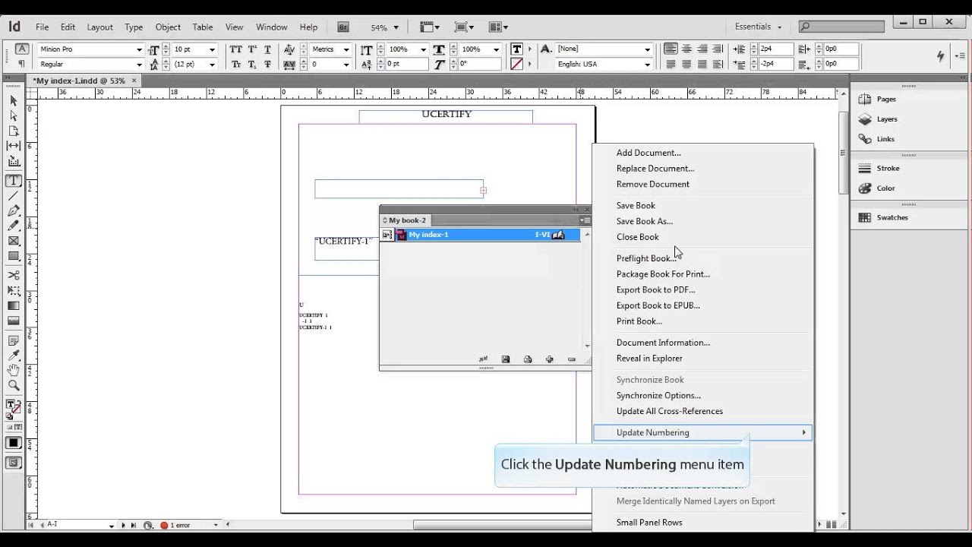The image size is (972, 547).
Task: Enable align left paragraph button
Action: pos(671,49)
